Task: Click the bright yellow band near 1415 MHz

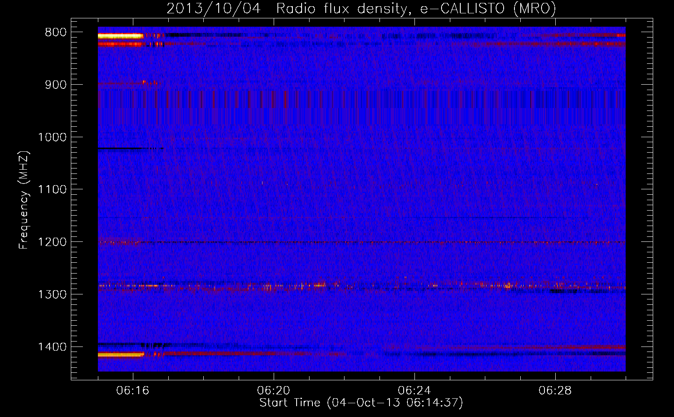Action: [x=121, y=354]
